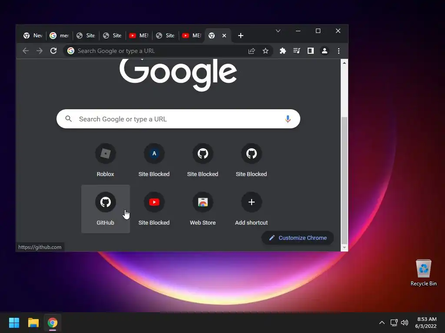The width and height of the screenshot is (445, 333).
Task: Open the GitHub shortcut
Action: pos(105,209)
